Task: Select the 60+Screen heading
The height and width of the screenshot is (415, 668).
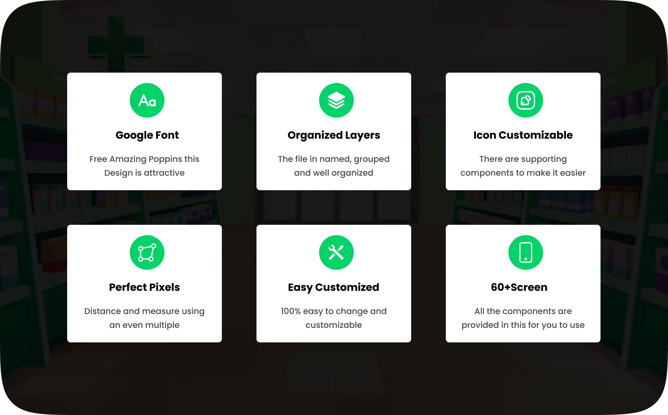Action: tap(519, 287)
